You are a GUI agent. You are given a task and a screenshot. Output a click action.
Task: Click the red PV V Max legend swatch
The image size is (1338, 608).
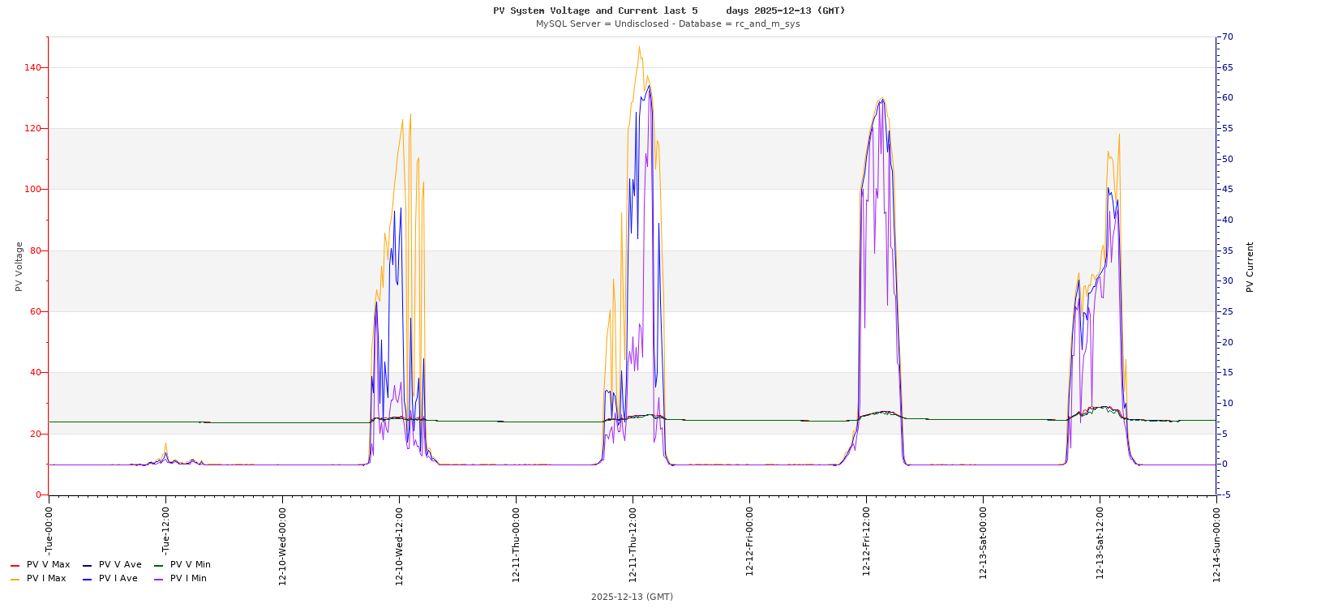pos(15,565)
